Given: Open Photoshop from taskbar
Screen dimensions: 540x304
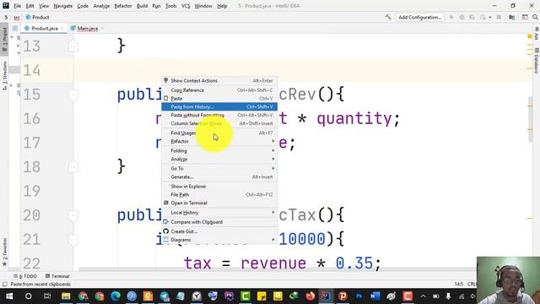Looking at the screenshot, I should pyautogui.click(x=359, y=296).
